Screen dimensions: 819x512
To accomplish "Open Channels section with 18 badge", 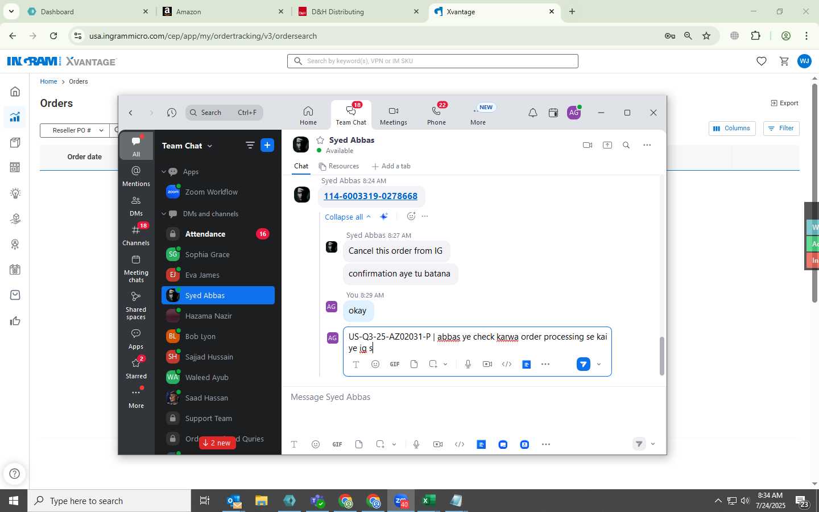I will click(x=136, y=235).
